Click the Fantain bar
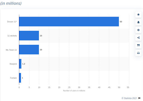This screenshot has width=143, height=101. (x=20, y=78)
